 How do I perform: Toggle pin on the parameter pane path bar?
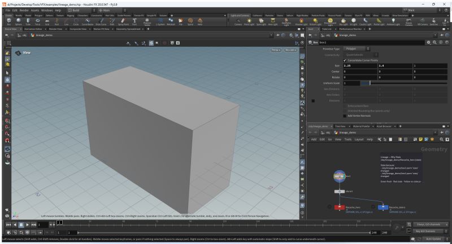[442, 35]
